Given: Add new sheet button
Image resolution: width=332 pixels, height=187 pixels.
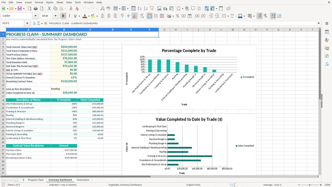Looking at the screenshot, I should (23, 180).
